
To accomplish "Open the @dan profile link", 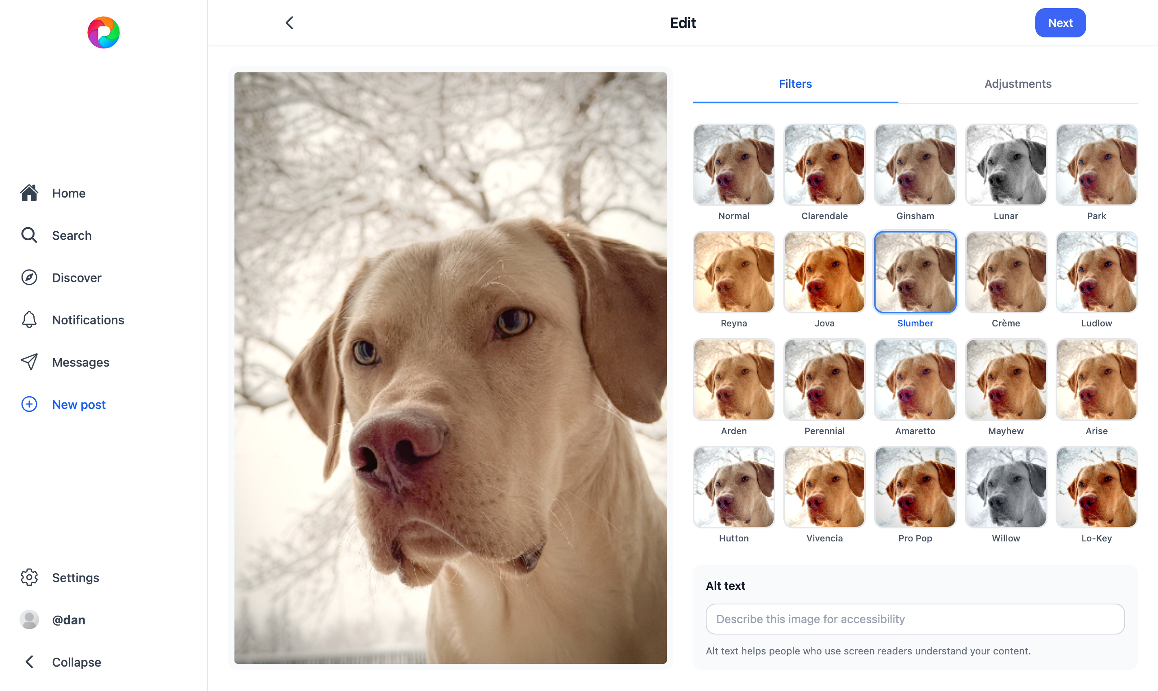I will tap(68, 620).
